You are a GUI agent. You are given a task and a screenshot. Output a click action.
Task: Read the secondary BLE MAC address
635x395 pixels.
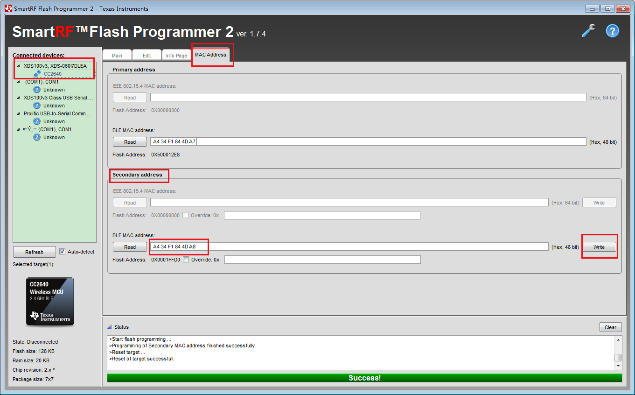[x=130, y=247]
